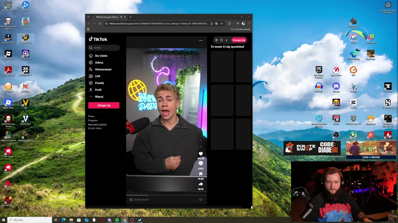
Task: Go to next video with down chevron
Action: point(201,146)
